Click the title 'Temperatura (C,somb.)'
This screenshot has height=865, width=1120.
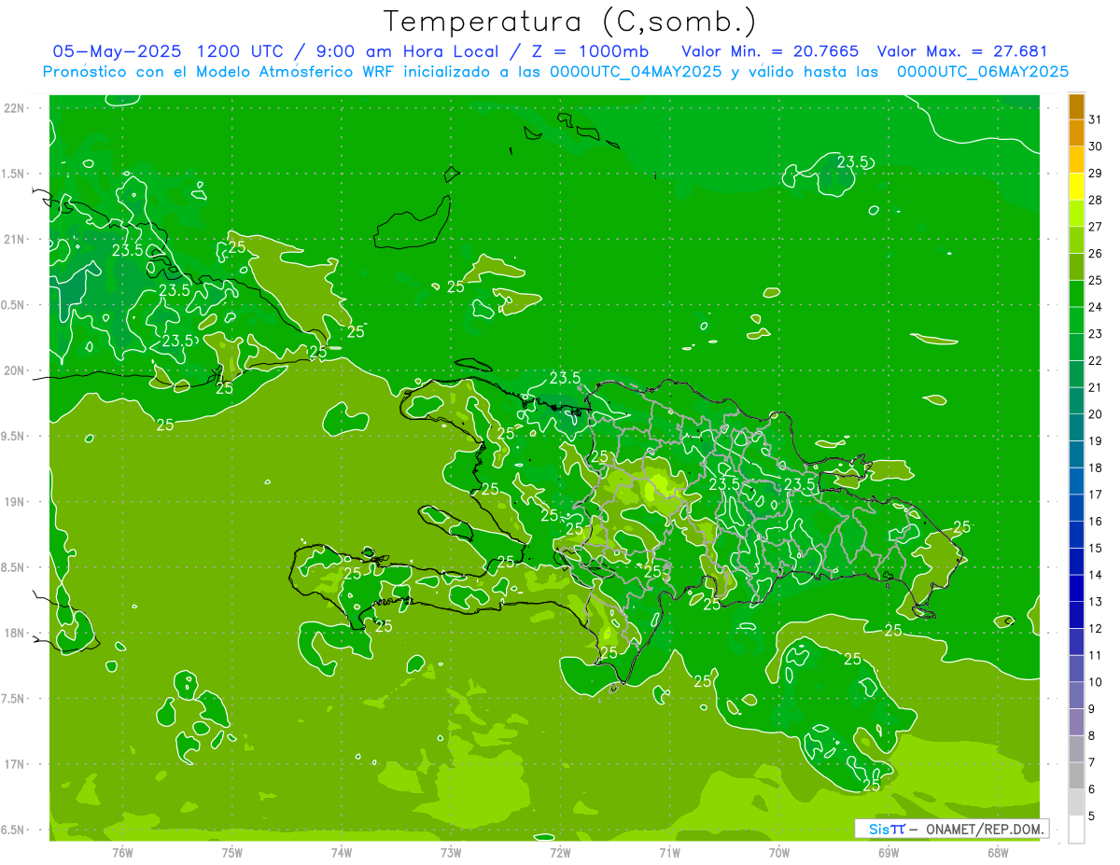coord(568,21)
